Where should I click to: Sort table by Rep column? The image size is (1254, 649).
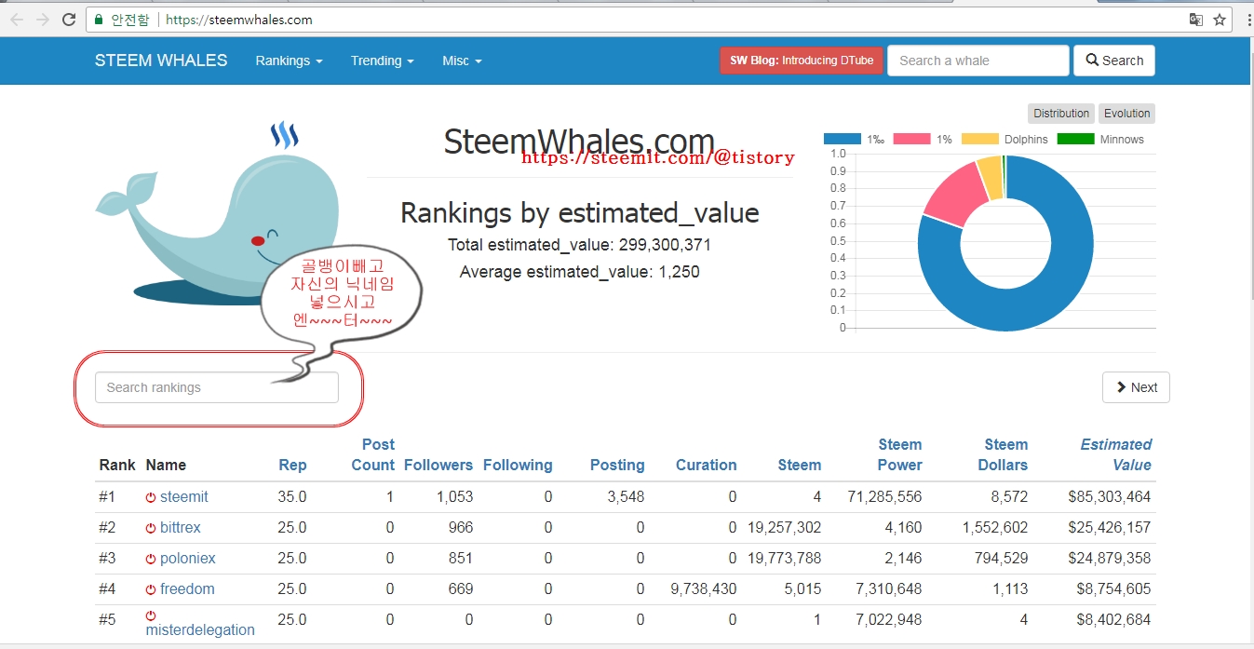point(292,466)
